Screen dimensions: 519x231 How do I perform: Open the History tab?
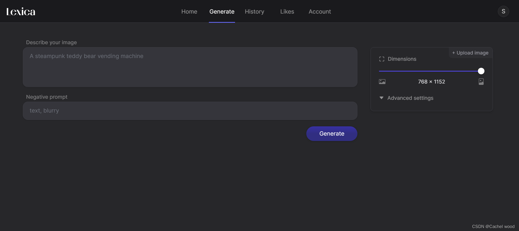pos(255,12)
